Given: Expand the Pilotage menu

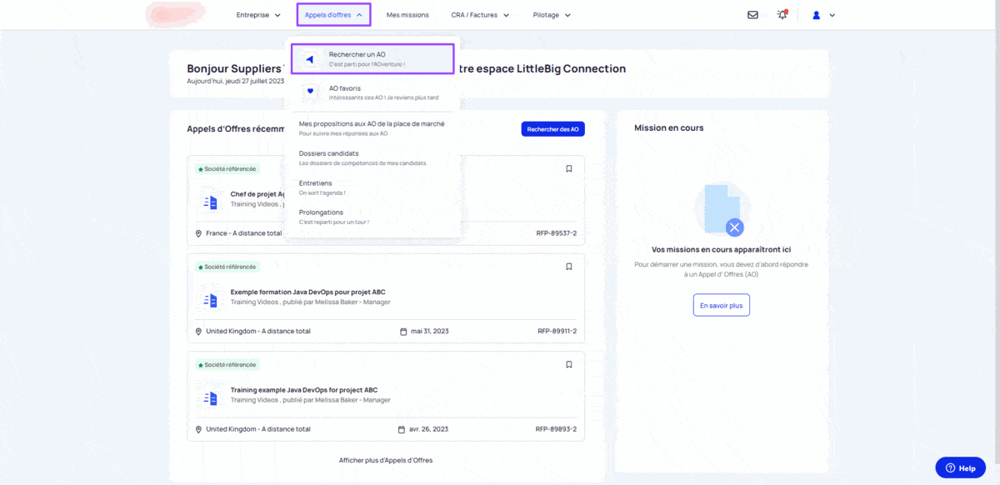Looking at the screenshot, I should 552,15.
